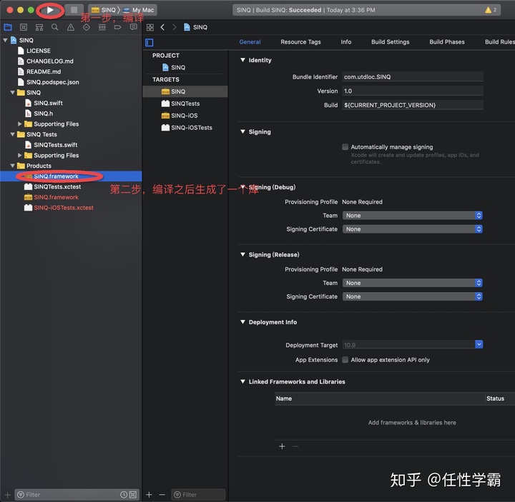The image size is (515, 502).
Task: Add a new file with navigator plus button
Action: 8,494
